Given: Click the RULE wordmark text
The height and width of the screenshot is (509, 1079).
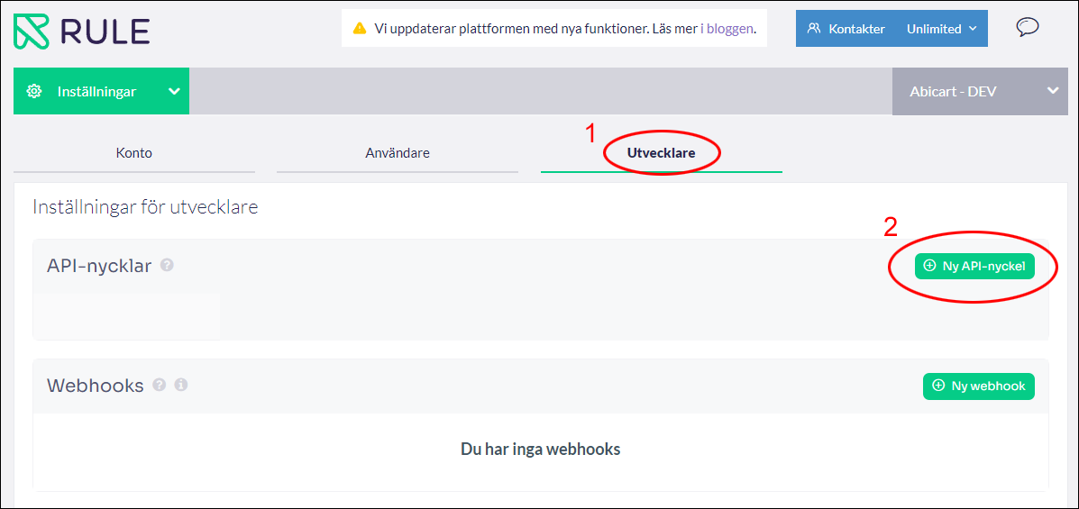Looking at the screenshot, I should pos(105,32).
